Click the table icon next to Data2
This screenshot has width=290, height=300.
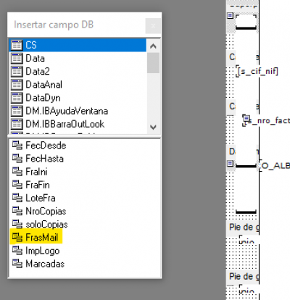point(17,72)
